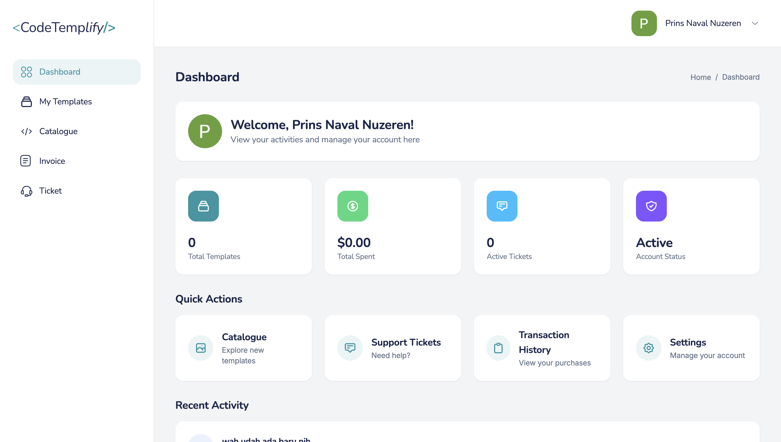Click the green P avatar in the header
The height and width of the screenshot is (442, 781).
pos(644,23)
